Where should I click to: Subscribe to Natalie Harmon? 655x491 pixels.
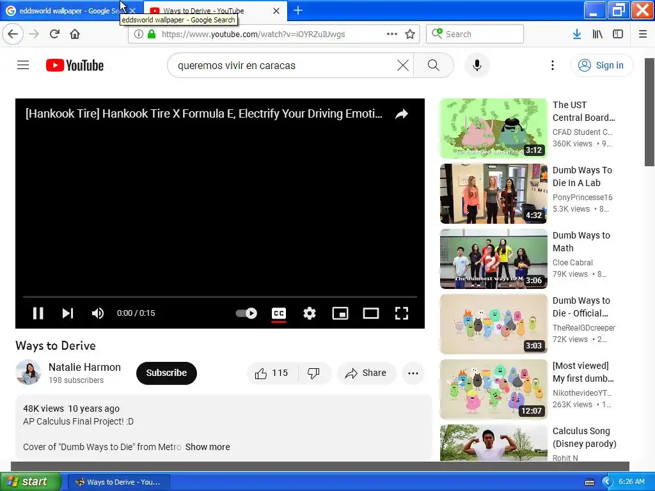(x=166, y=373)
